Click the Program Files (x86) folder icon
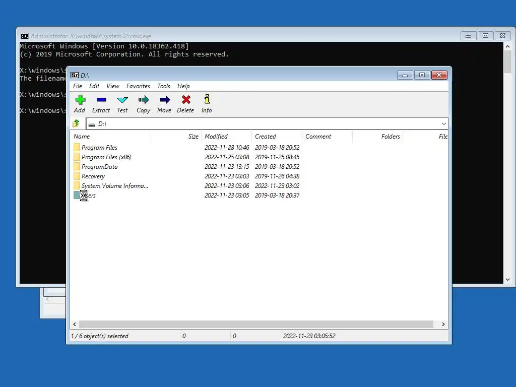The height and width of the screenshot is (387, 516). coord(77,157)
